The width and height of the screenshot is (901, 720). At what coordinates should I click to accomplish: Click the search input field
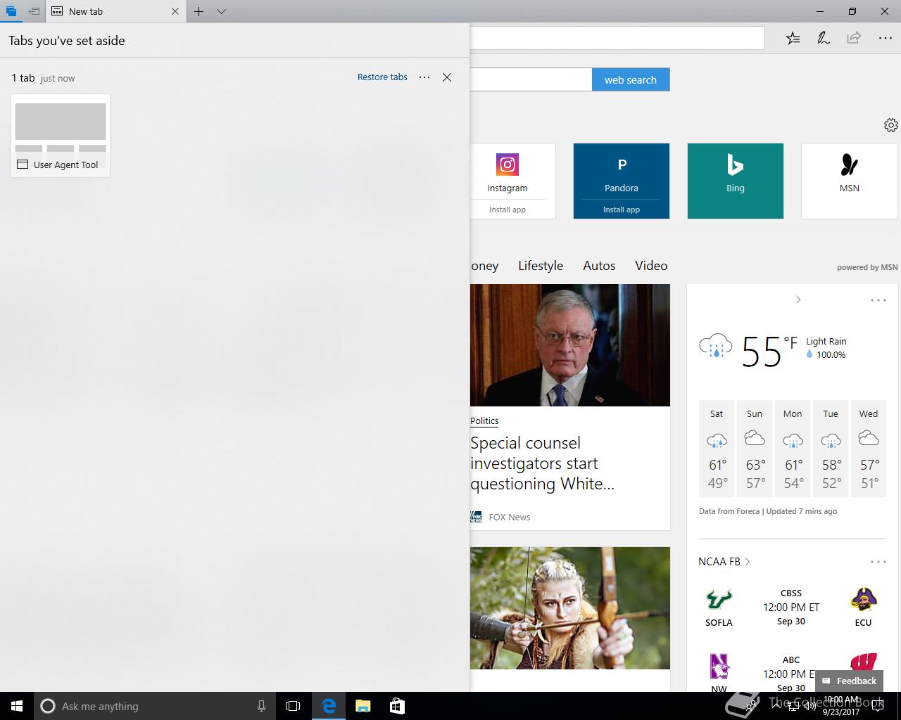[531, 79]
